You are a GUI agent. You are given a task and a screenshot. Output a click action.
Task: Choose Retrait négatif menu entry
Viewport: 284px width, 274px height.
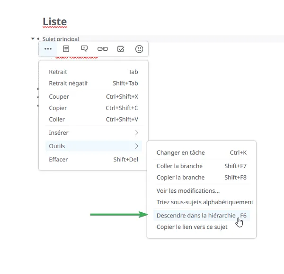tap(93, 83)
